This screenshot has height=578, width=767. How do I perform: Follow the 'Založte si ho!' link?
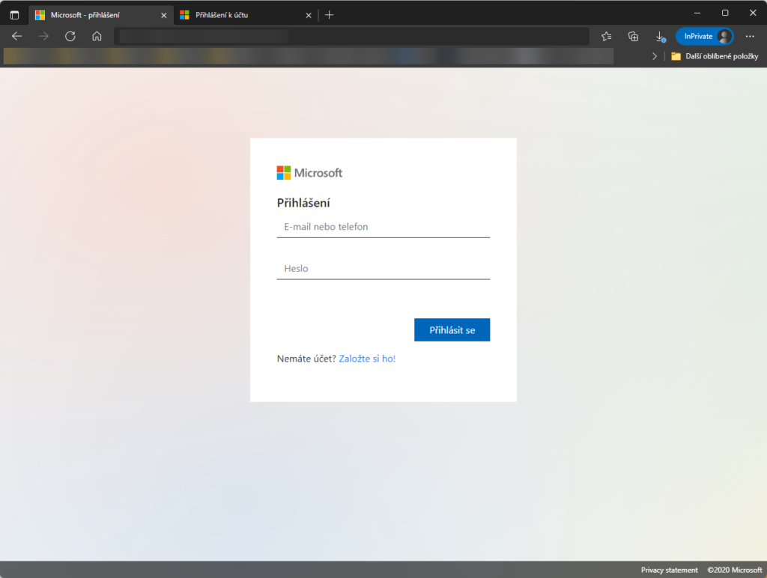point(367,359)
